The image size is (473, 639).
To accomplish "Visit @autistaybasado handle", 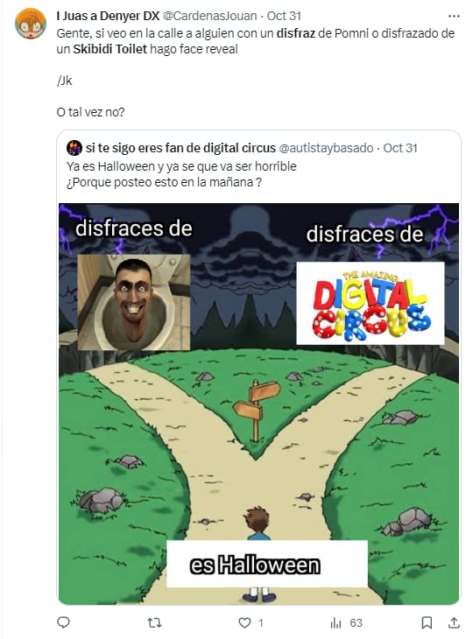I will (326, 148).
